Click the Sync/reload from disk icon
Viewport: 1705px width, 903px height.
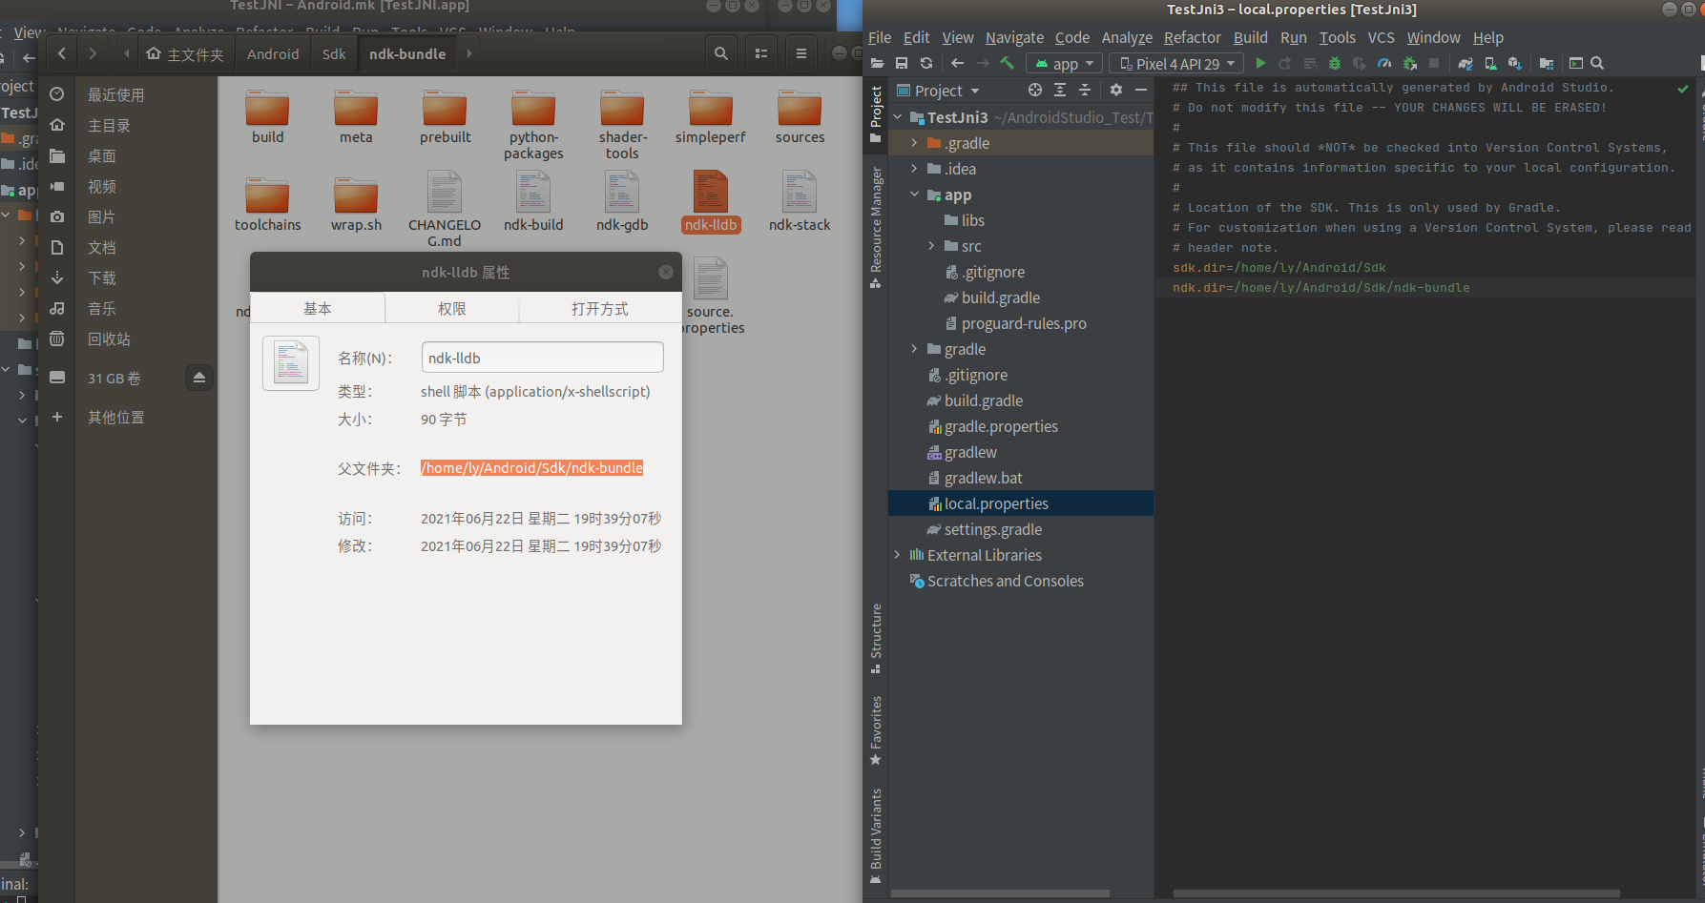click(926, 63)
